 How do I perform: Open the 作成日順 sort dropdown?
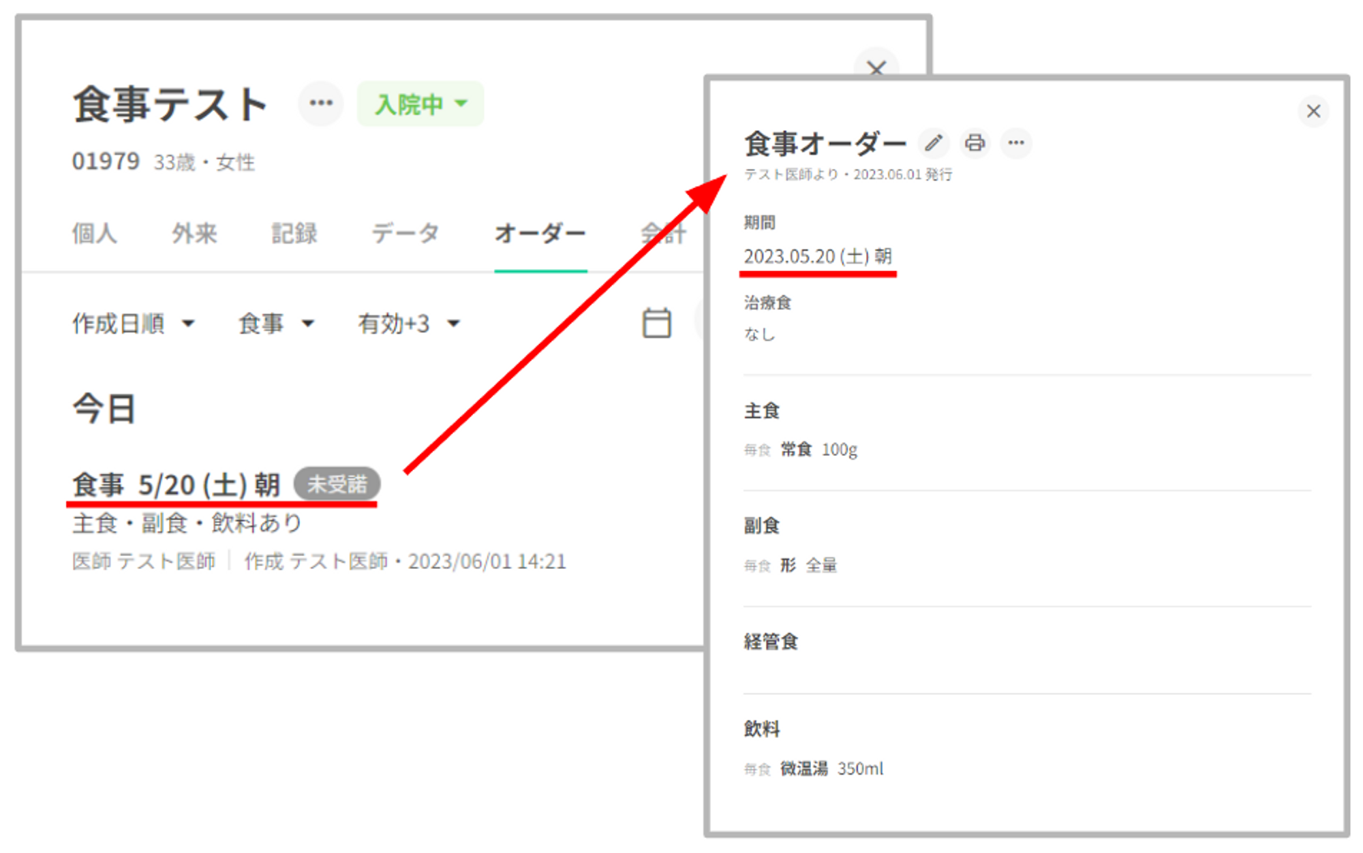click(x=134, y=324)
